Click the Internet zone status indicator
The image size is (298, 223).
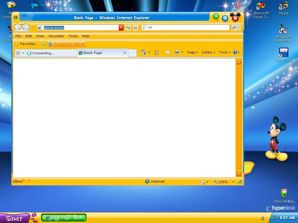click(155, 181)
